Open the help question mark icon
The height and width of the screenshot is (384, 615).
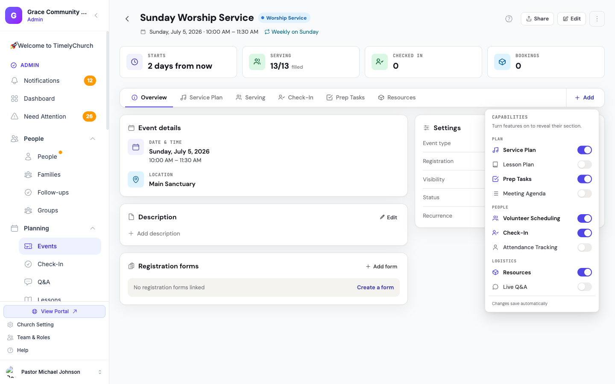pos(509,19)
